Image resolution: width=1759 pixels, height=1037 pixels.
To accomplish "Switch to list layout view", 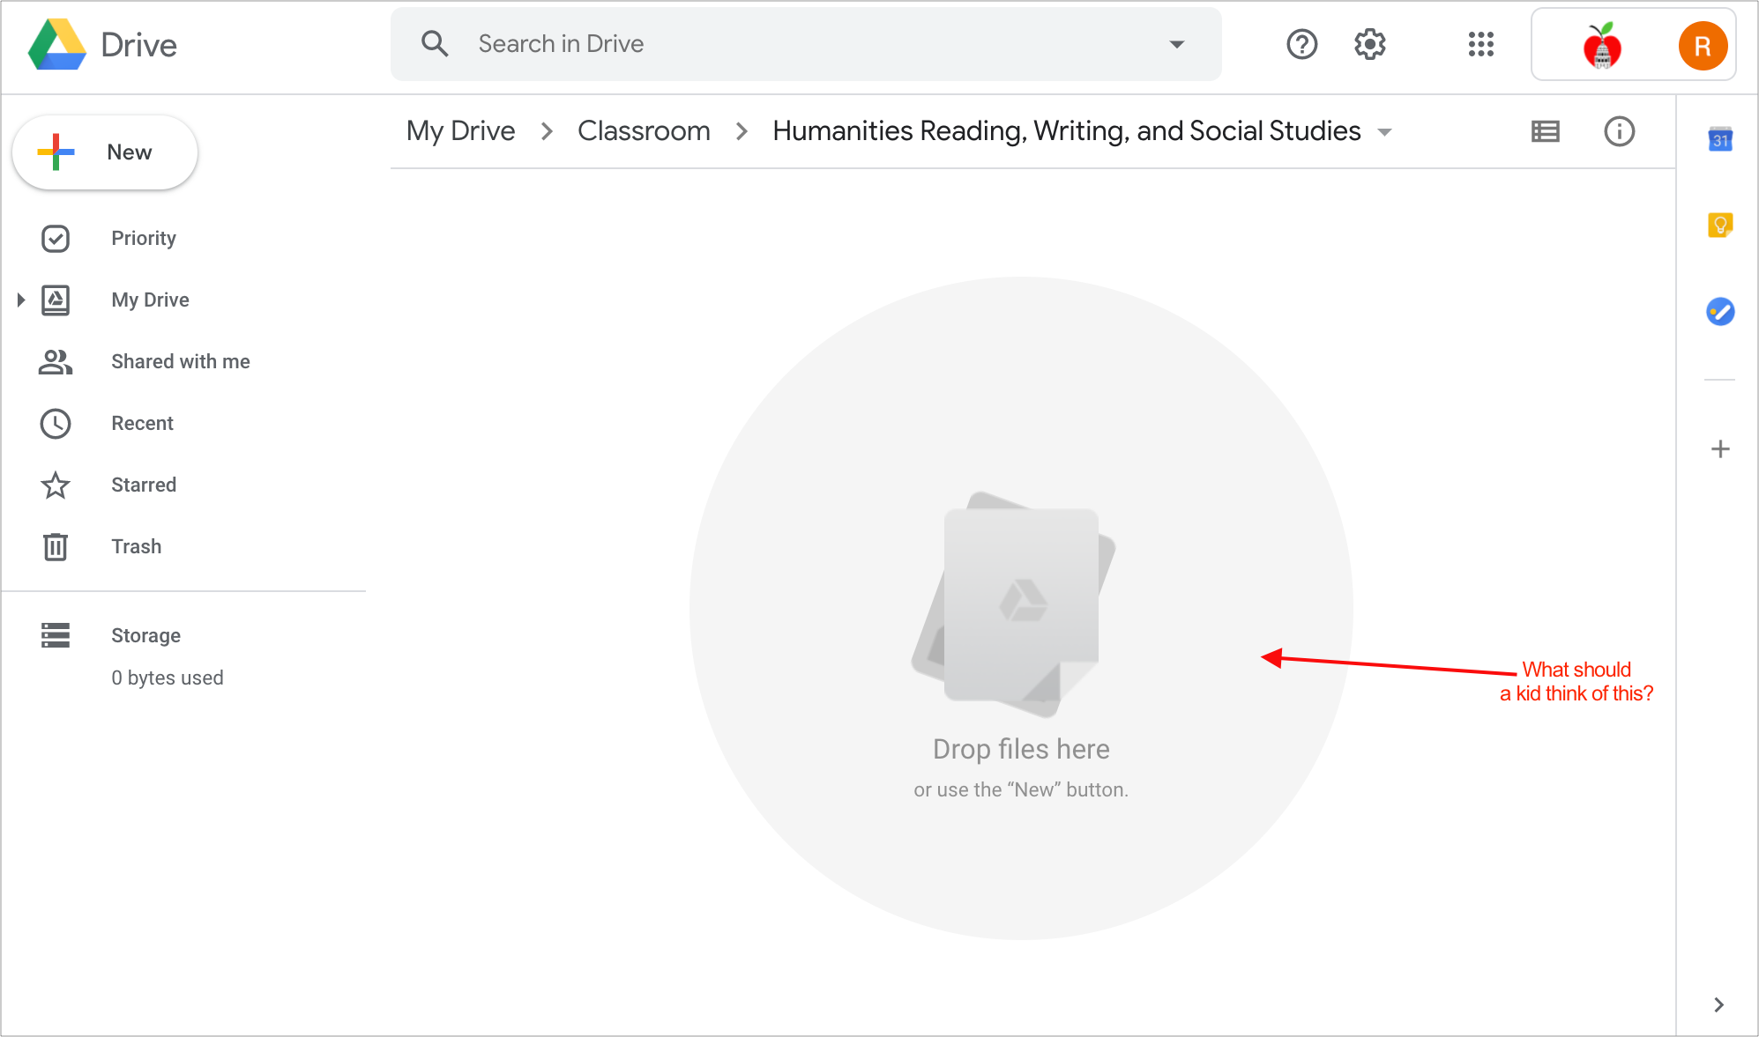I will point(1545,131).
